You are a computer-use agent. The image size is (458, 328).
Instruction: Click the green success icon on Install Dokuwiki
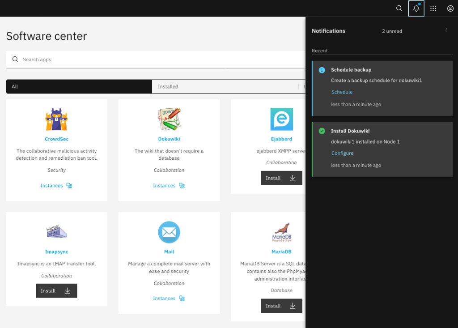click(x=322, y=131)
